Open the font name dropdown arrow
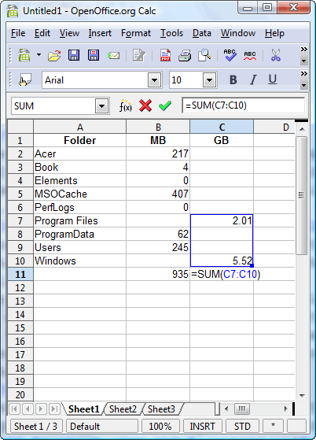316x440 pixels. coord(155,80)
